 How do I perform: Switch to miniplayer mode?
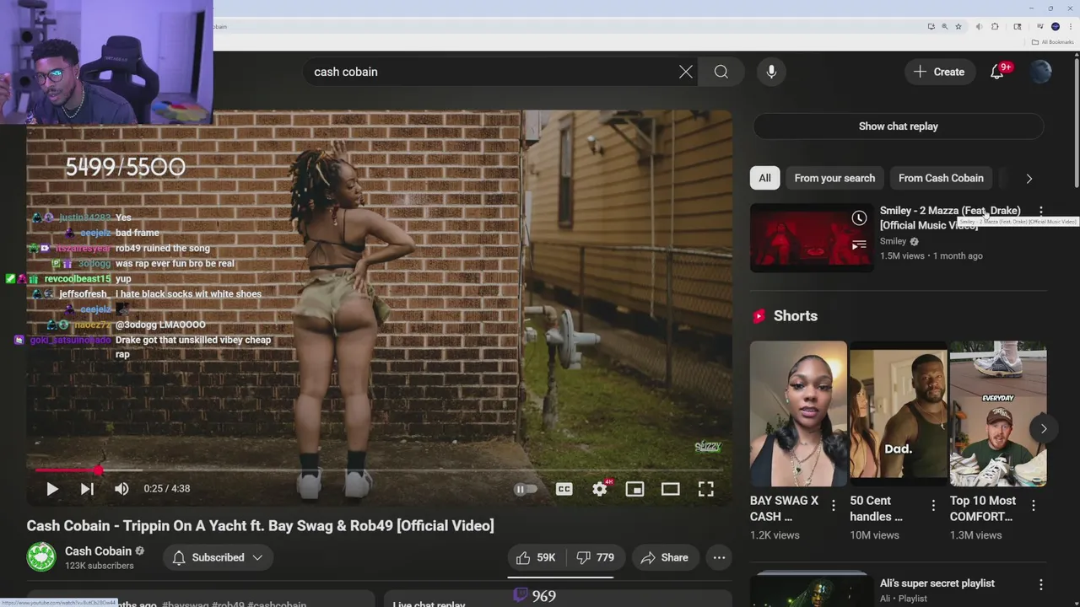(634, 489)
